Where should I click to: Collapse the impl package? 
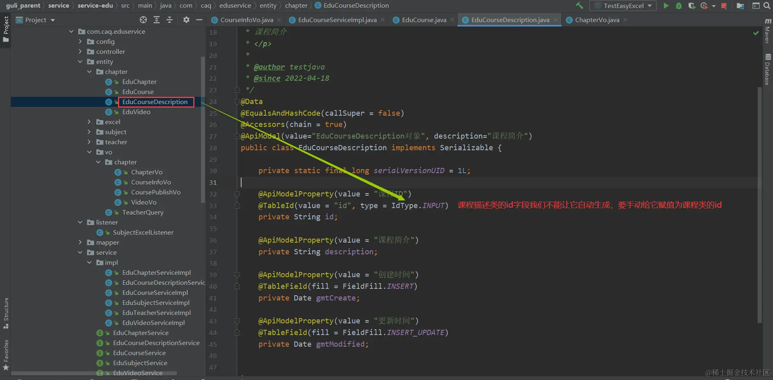pyautogui.click(x=89, y=262)
